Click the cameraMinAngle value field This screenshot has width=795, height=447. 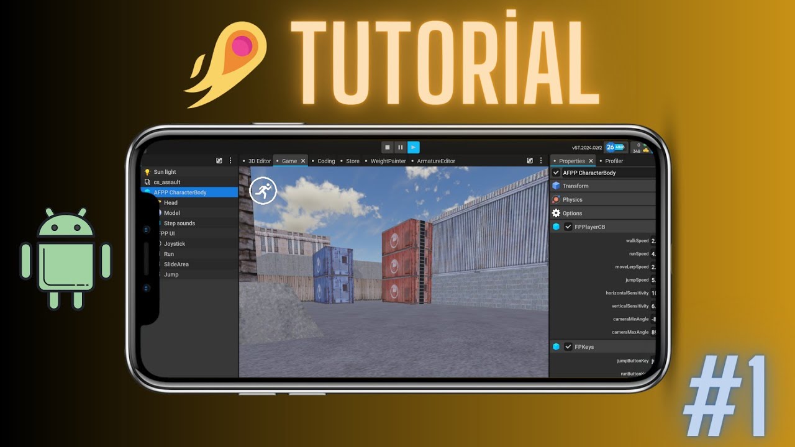coord(653,319)
